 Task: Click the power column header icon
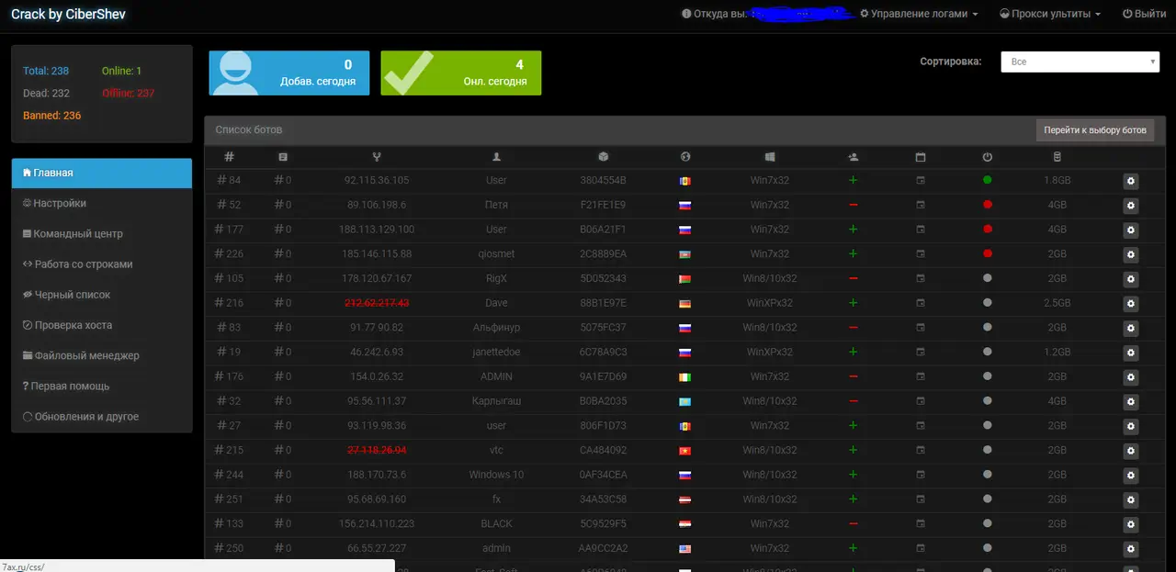(x=986, y=156)
